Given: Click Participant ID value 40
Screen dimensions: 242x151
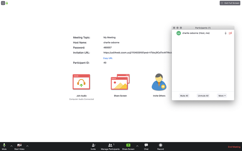Looking at the screenshot, I should (x=105, y=63).
